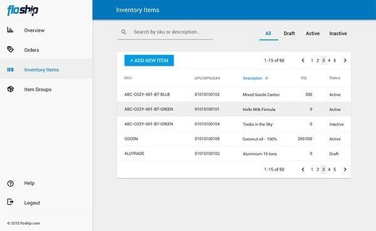
Task: Click UPC code 01010100101
Action: [x=207, y=109]
